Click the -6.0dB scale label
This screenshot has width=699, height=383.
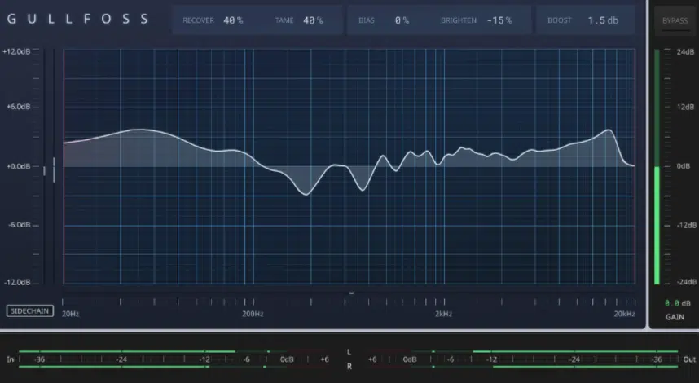(x=20, y=225)
